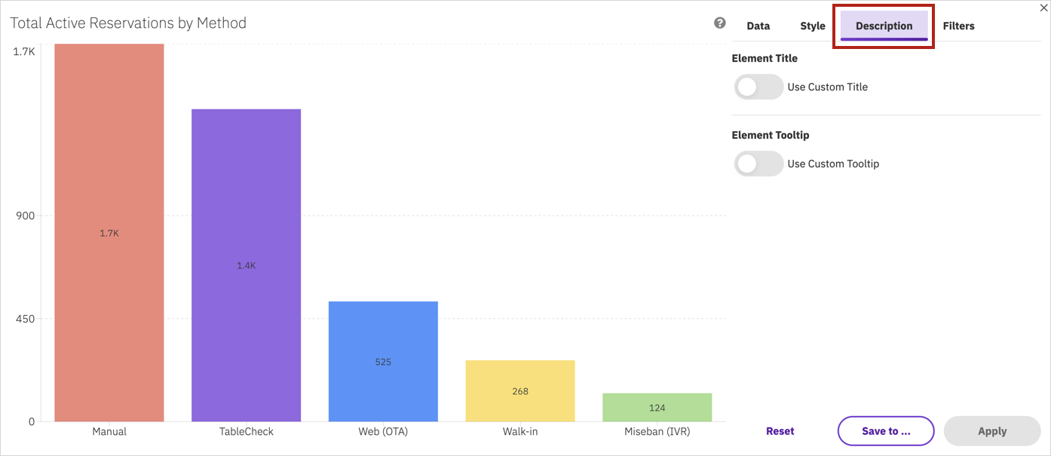
Task: Open the Save to ... button
Action: click(x=886, y=431)
